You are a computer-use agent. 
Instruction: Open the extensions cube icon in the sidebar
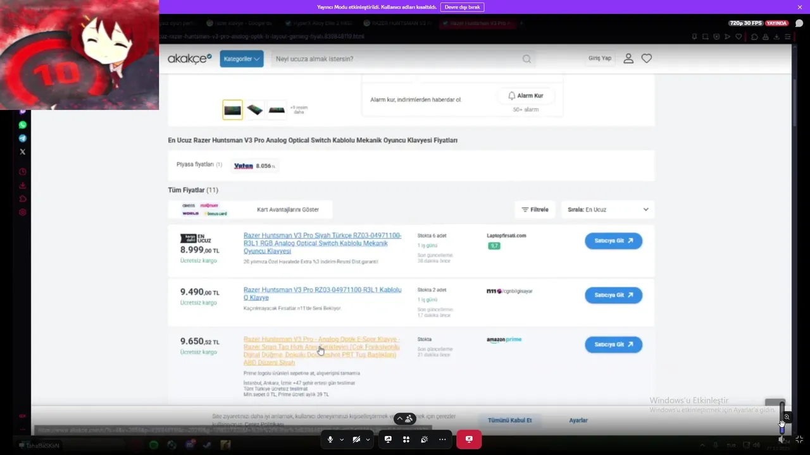pyautogui.click(x=23, y=199)
